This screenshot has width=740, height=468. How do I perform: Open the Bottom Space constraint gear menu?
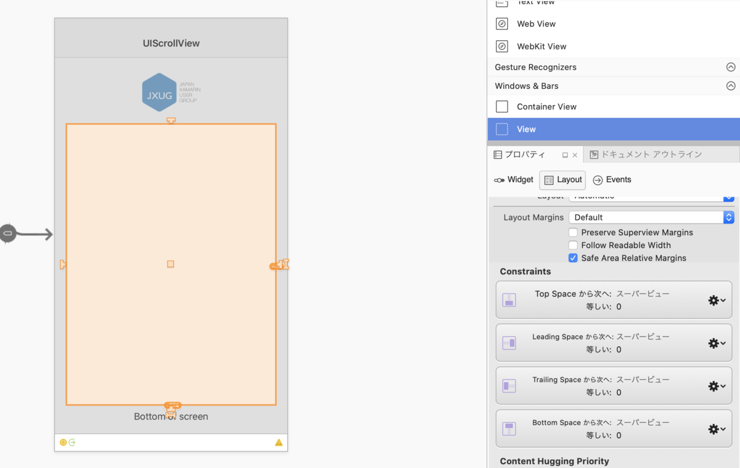(717, 429)
